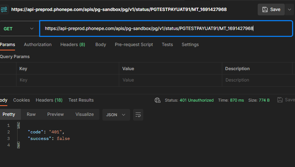Open the Pre-request Script tab
The width and height of the screenshot is (295, 167).
(x=134, y=45)
